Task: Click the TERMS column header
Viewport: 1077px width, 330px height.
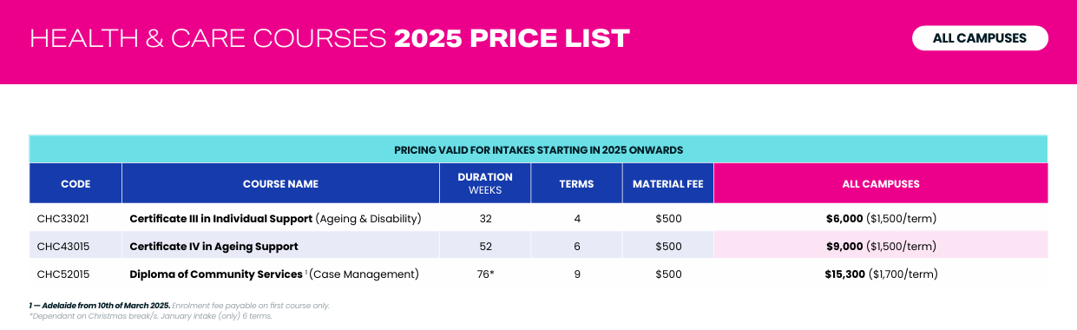Action: 576,184
